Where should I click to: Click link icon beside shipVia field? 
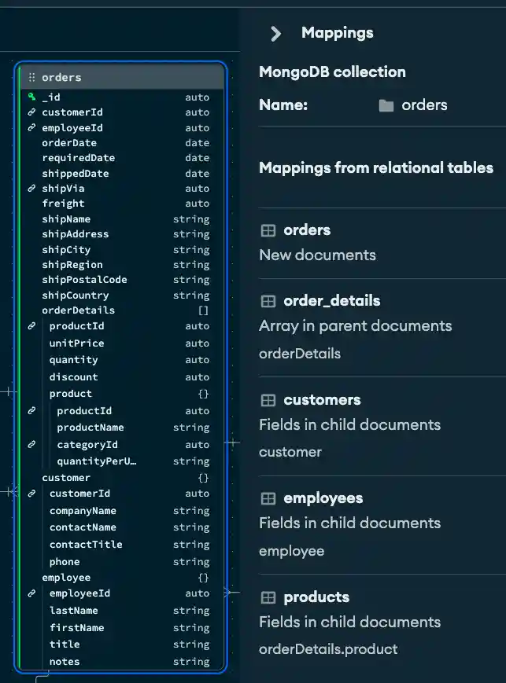[31, 188]
